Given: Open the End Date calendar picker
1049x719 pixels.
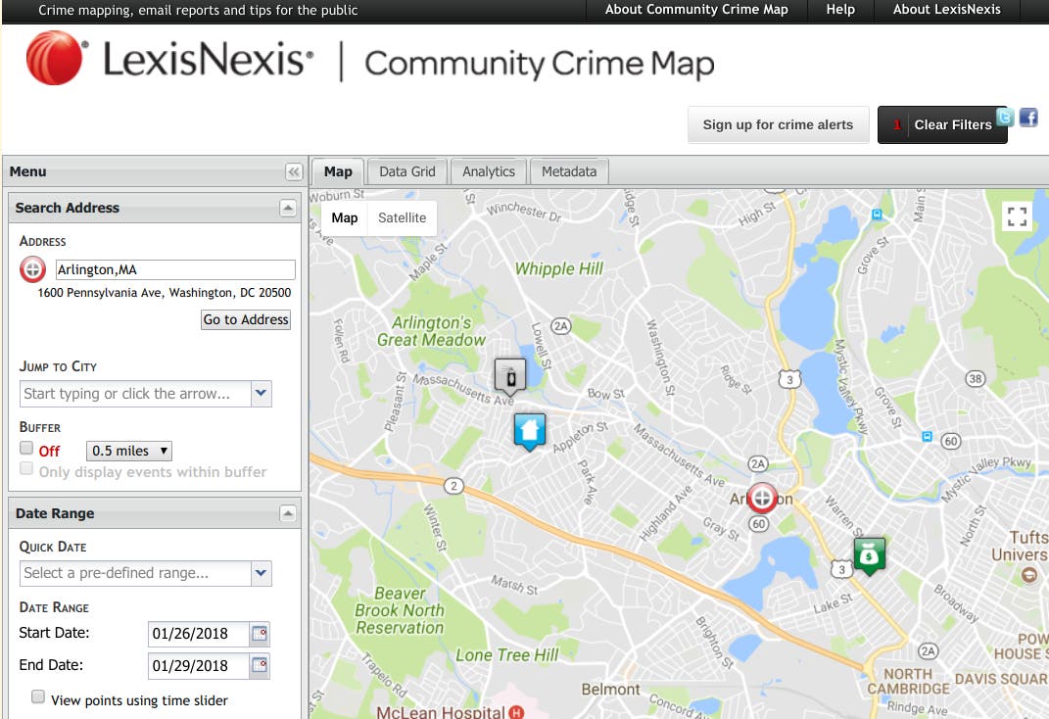Looking at the screenshot, I should pyautogui.click(x=260, y=666).
